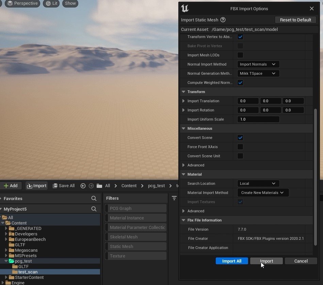Click the filter funnel icon above the Filters list
Image resolution: width=323 pixels, height=285 pixels.
pos(174,198)
